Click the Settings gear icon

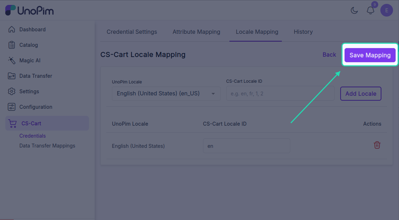(x=12, y=92)
